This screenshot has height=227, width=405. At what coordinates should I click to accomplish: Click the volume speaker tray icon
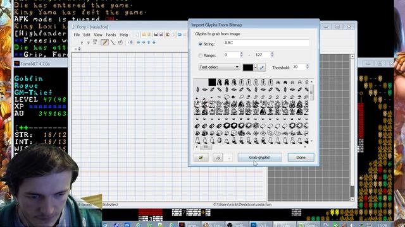352,225
